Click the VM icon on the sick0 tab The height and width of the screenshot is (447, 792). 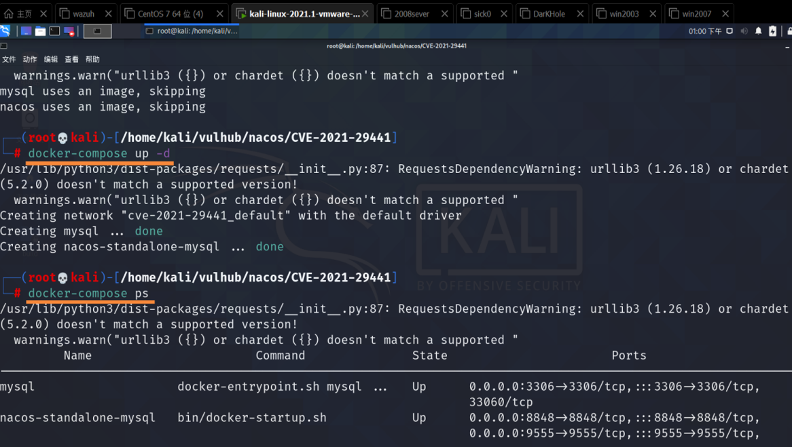(466, 14)
